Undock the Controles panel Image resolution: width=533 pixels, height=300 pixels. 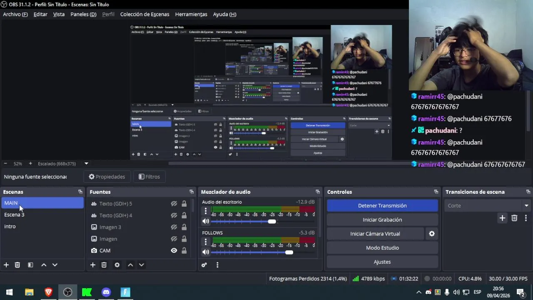(x=436, y=192)
